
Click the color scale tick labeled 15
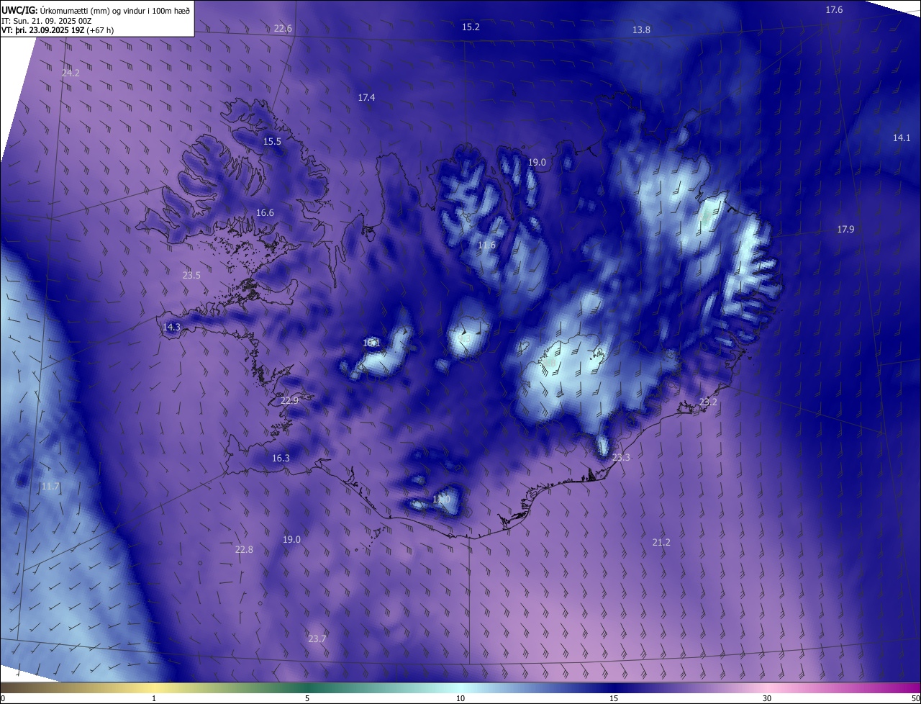point(614,698)
